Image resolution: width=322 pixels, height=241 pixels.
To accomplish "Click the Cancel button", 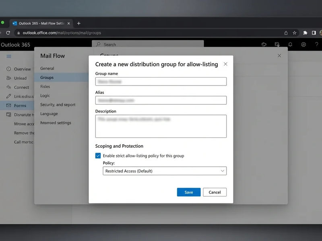I will (x=215, y=192).
